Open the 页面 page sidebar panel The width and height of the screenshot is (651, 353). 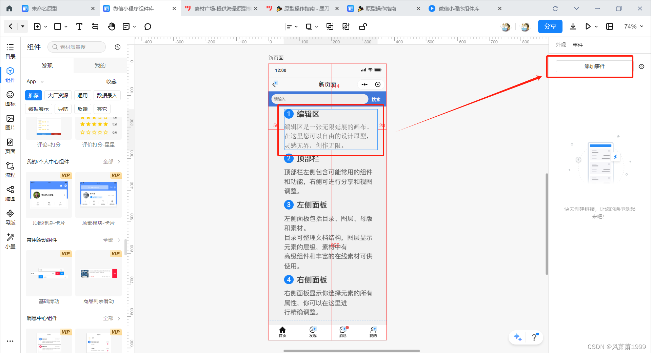click(x=10, y=146)
